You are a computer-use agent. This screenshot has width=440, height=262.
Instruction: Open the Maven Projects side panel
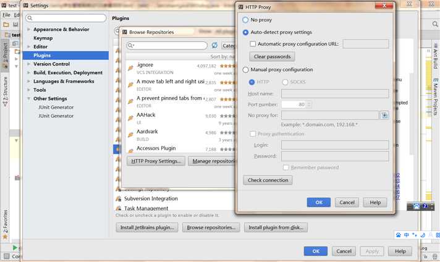point(435,97)
